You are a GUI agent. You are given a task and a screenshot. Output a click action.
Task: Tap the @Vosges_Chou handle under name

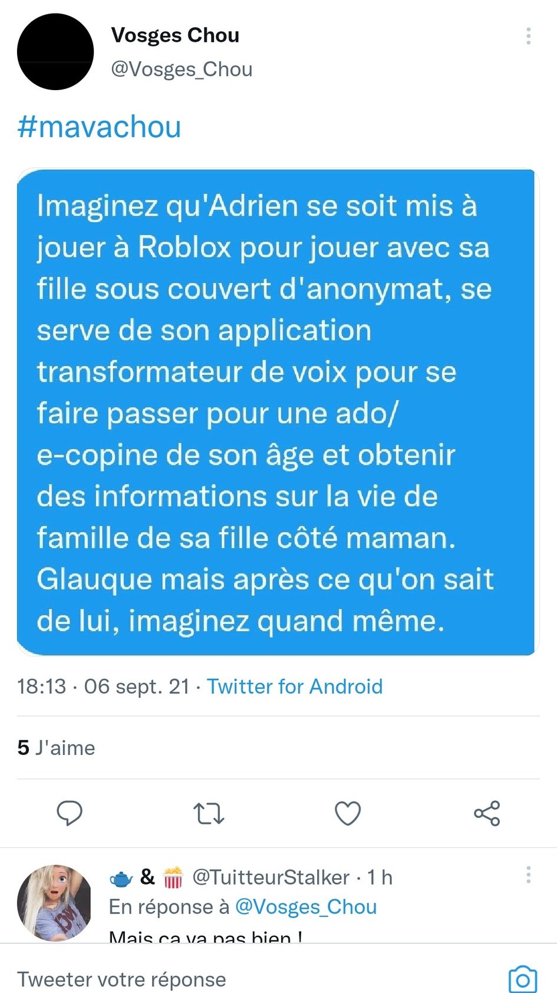[182, 69]
